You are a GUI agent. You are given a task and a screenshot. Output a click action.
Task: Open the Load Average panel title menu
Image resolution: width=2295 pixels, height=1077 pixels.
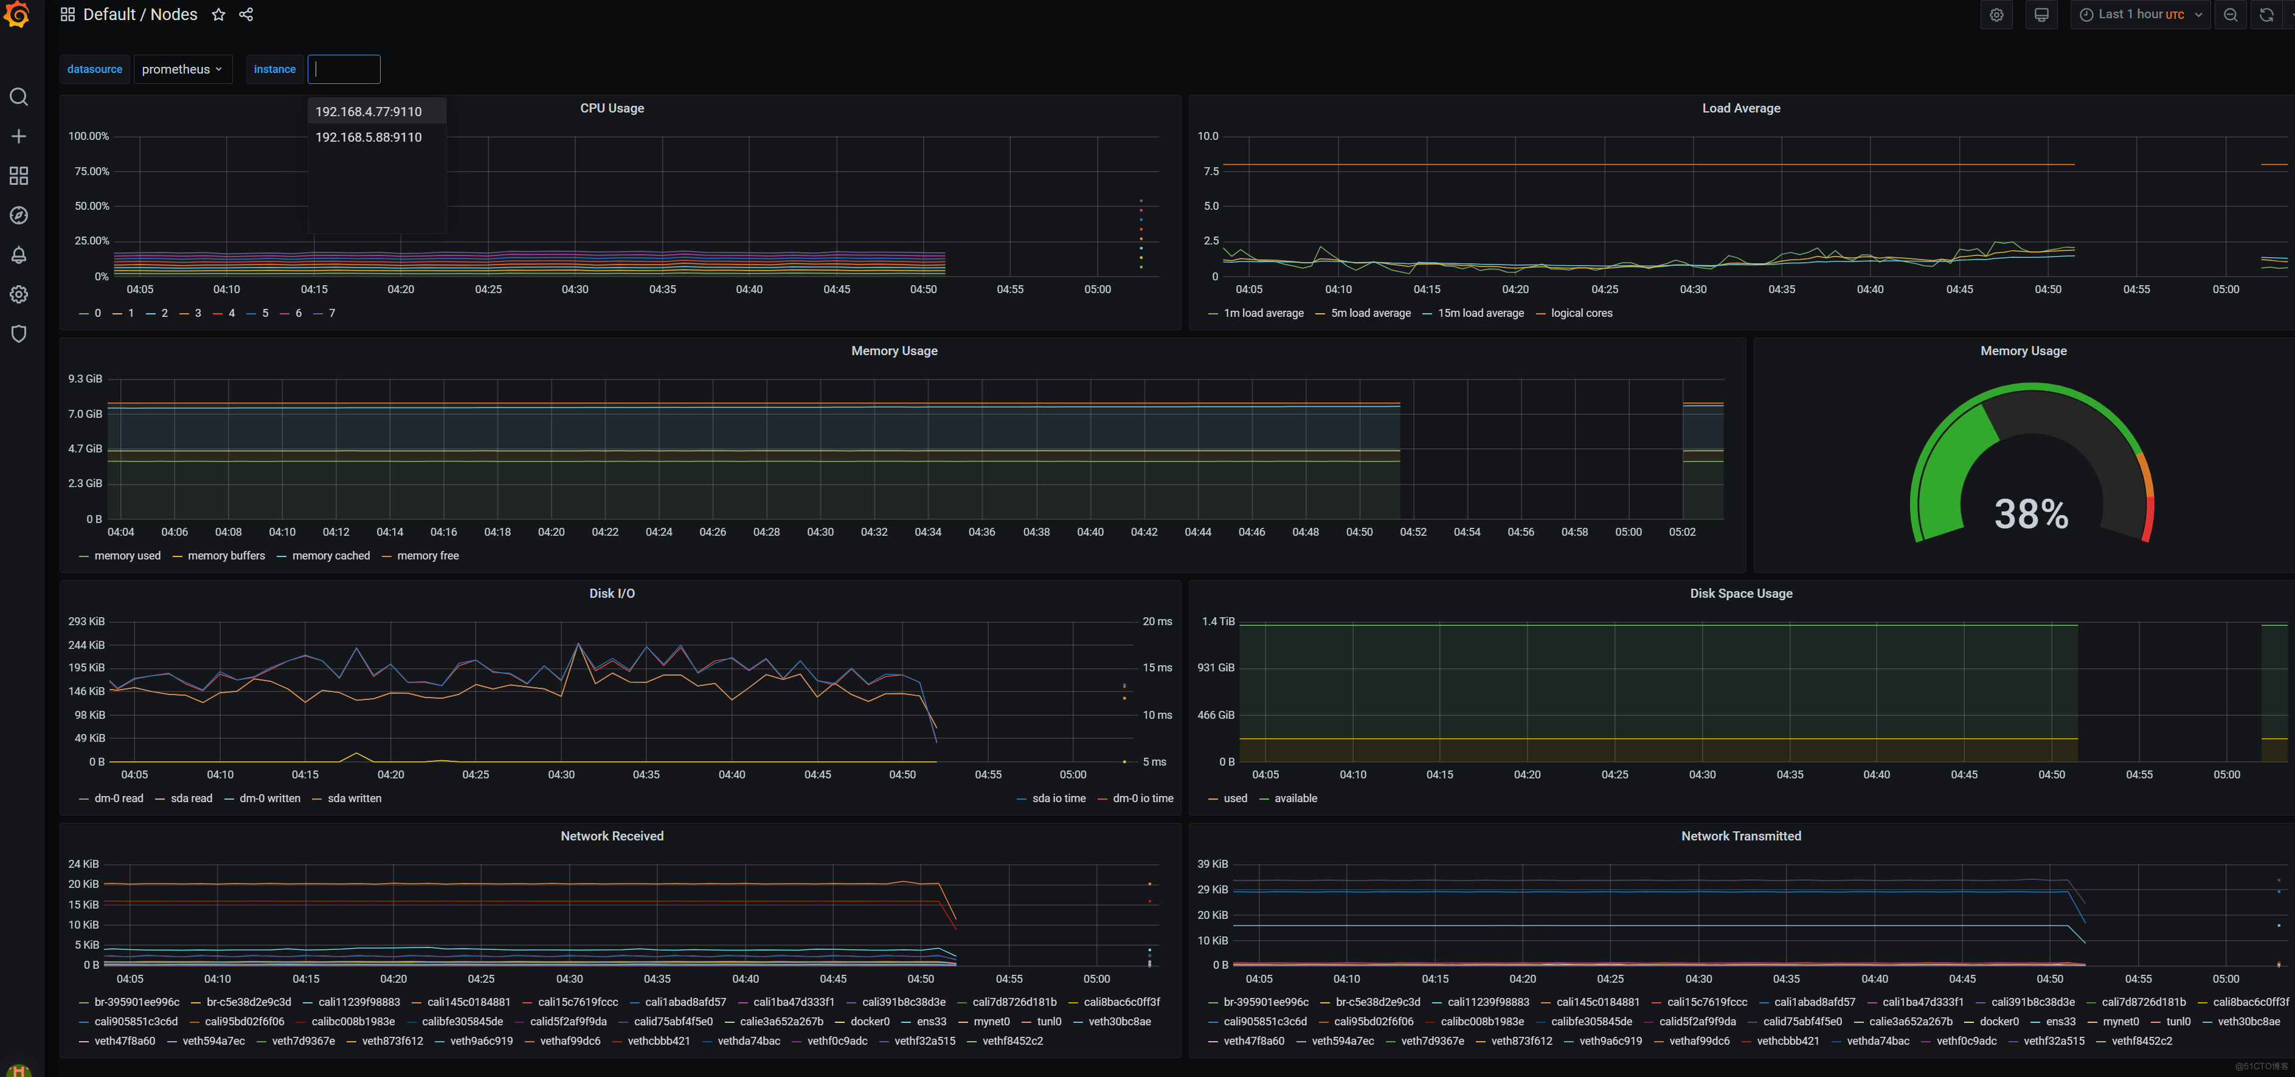point(1741,108)
